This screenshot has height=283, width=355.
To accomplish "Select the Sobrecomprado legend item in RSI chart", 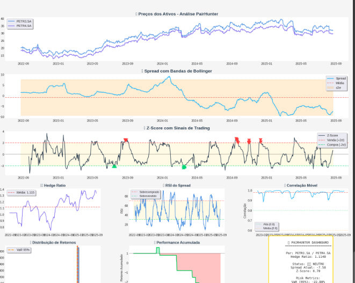I will tap(149, 192).
